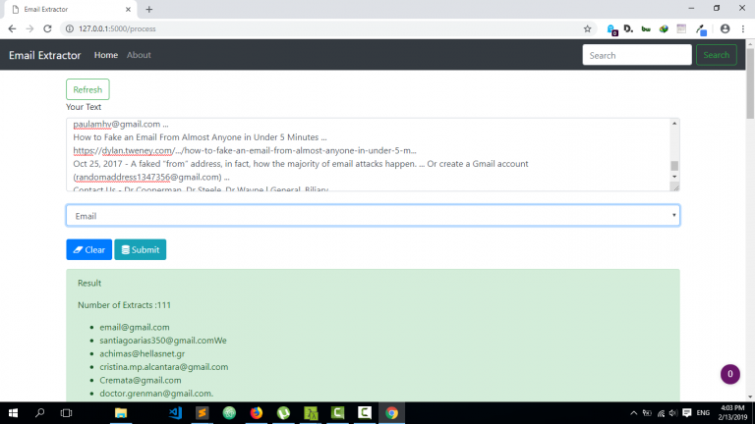This screenshot has height=424, width=755.
Task: Open File Explorer from the taskbar
Action: (120, 413)
